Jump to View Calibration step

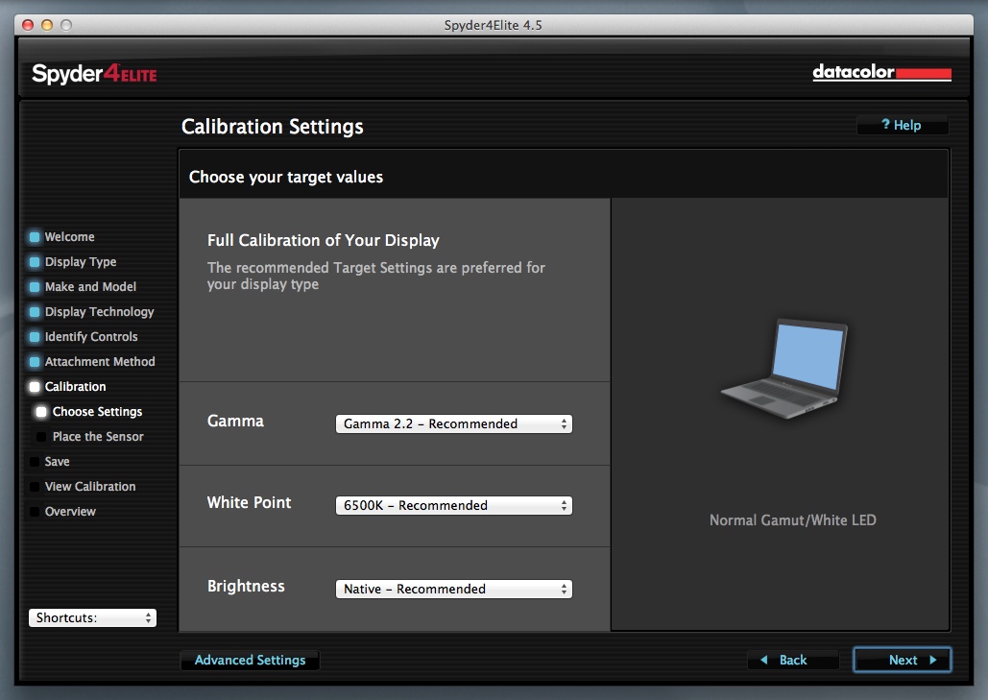90,487
